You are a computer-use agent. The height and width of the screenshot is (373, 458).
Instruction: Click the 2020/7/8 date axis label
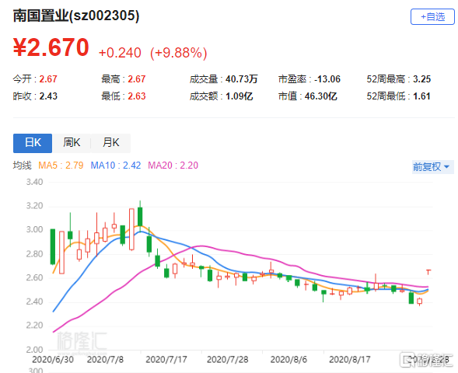coord(105,360)
